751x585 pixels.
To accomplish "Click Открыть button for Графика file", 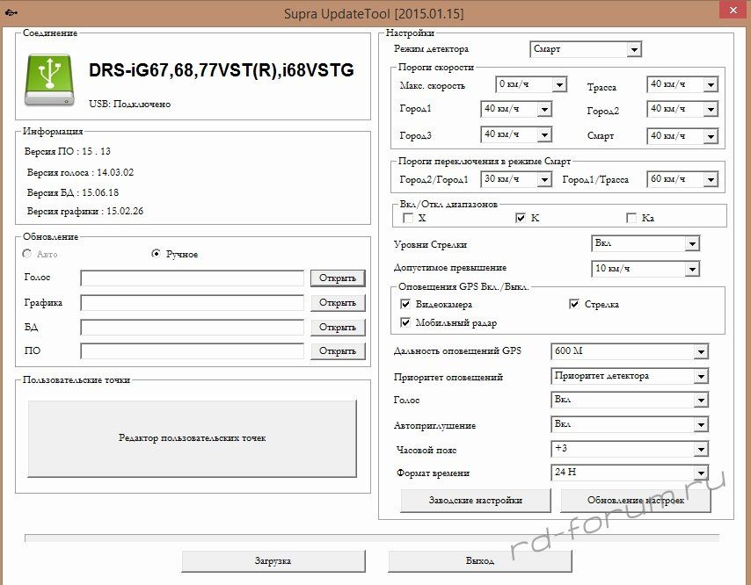I will coord(338,303).
